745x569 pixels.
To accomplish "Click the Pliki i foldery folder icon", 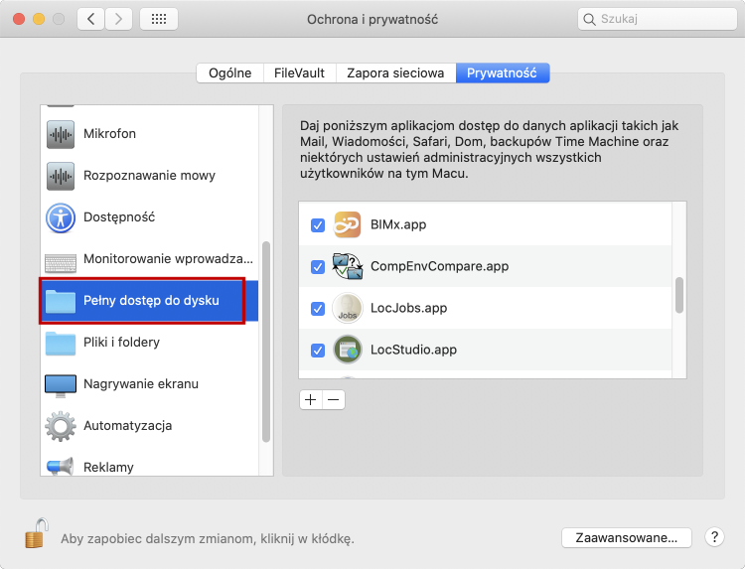I will [x=61, y=343].
